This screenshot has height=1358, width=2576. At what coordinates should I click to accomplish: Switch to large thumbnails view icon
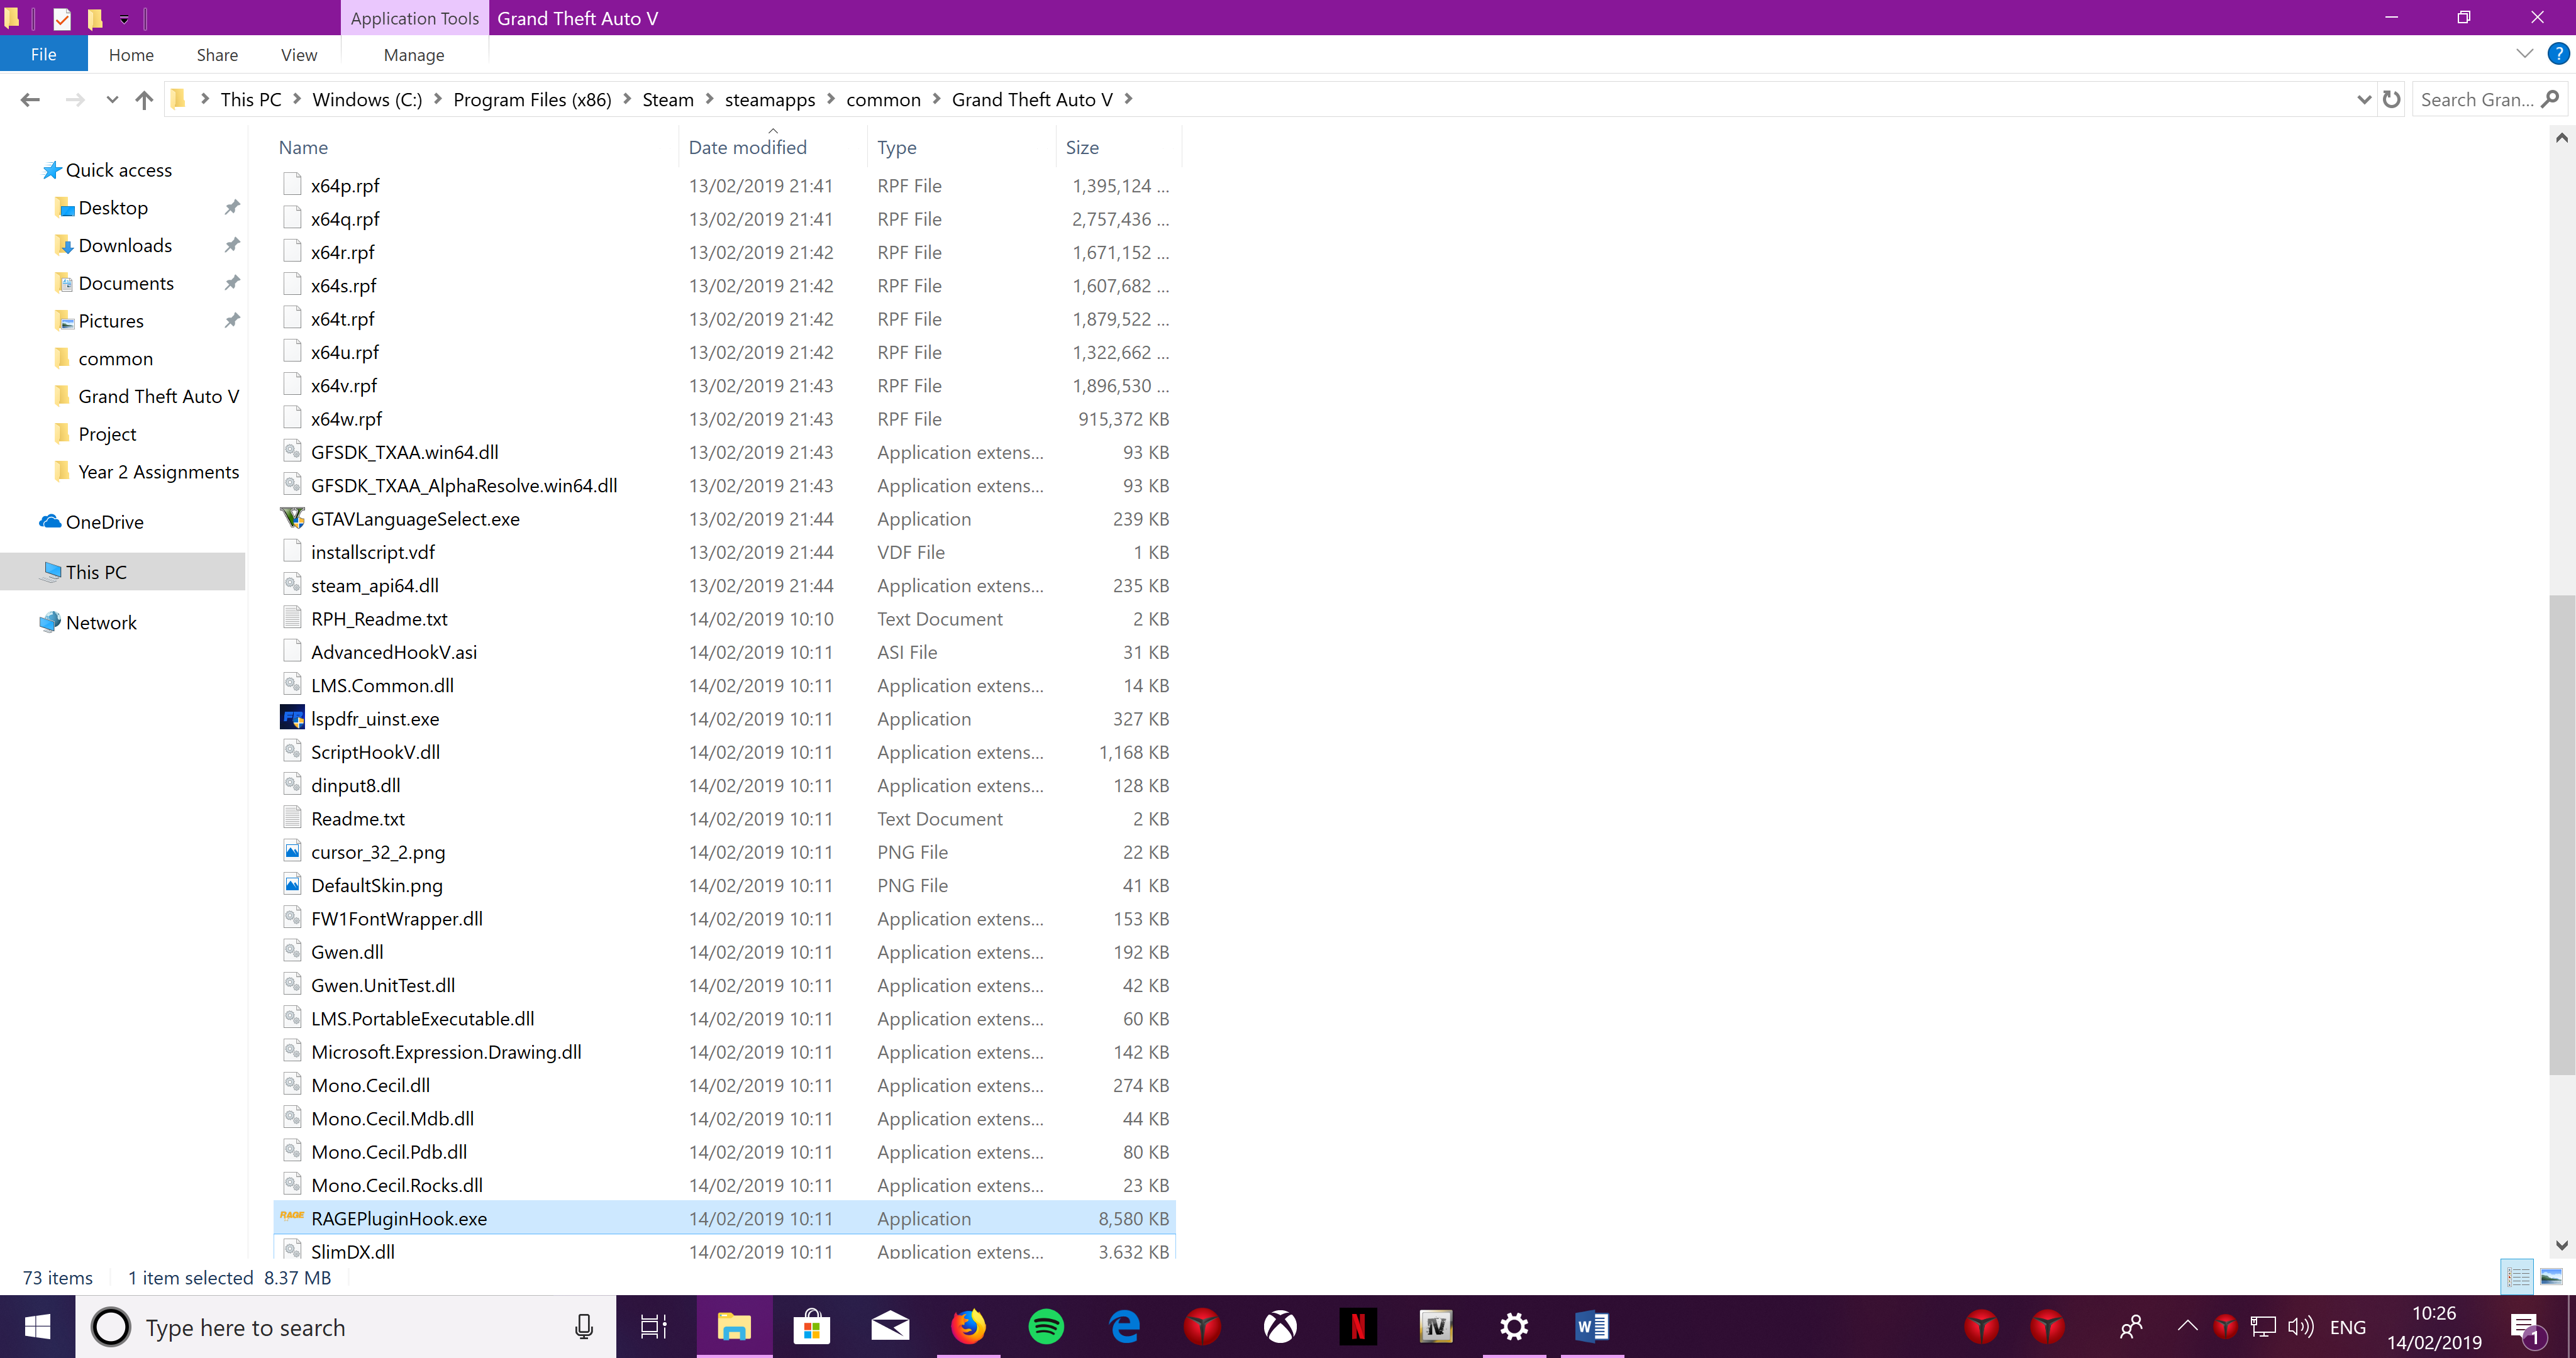[2551, 1277]
